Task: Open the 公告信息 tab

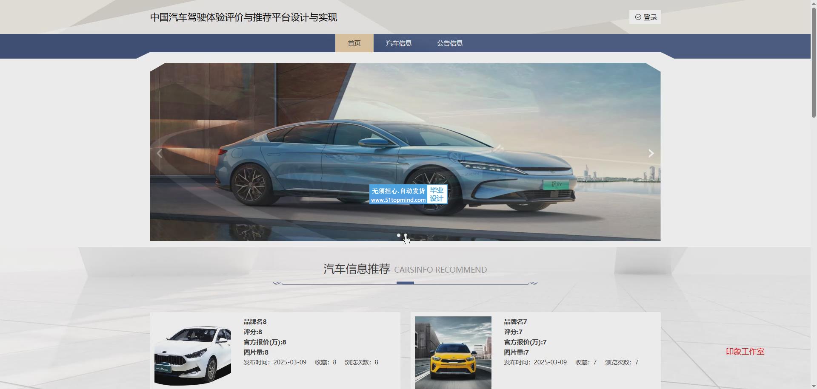Action: tap(450, 43)
